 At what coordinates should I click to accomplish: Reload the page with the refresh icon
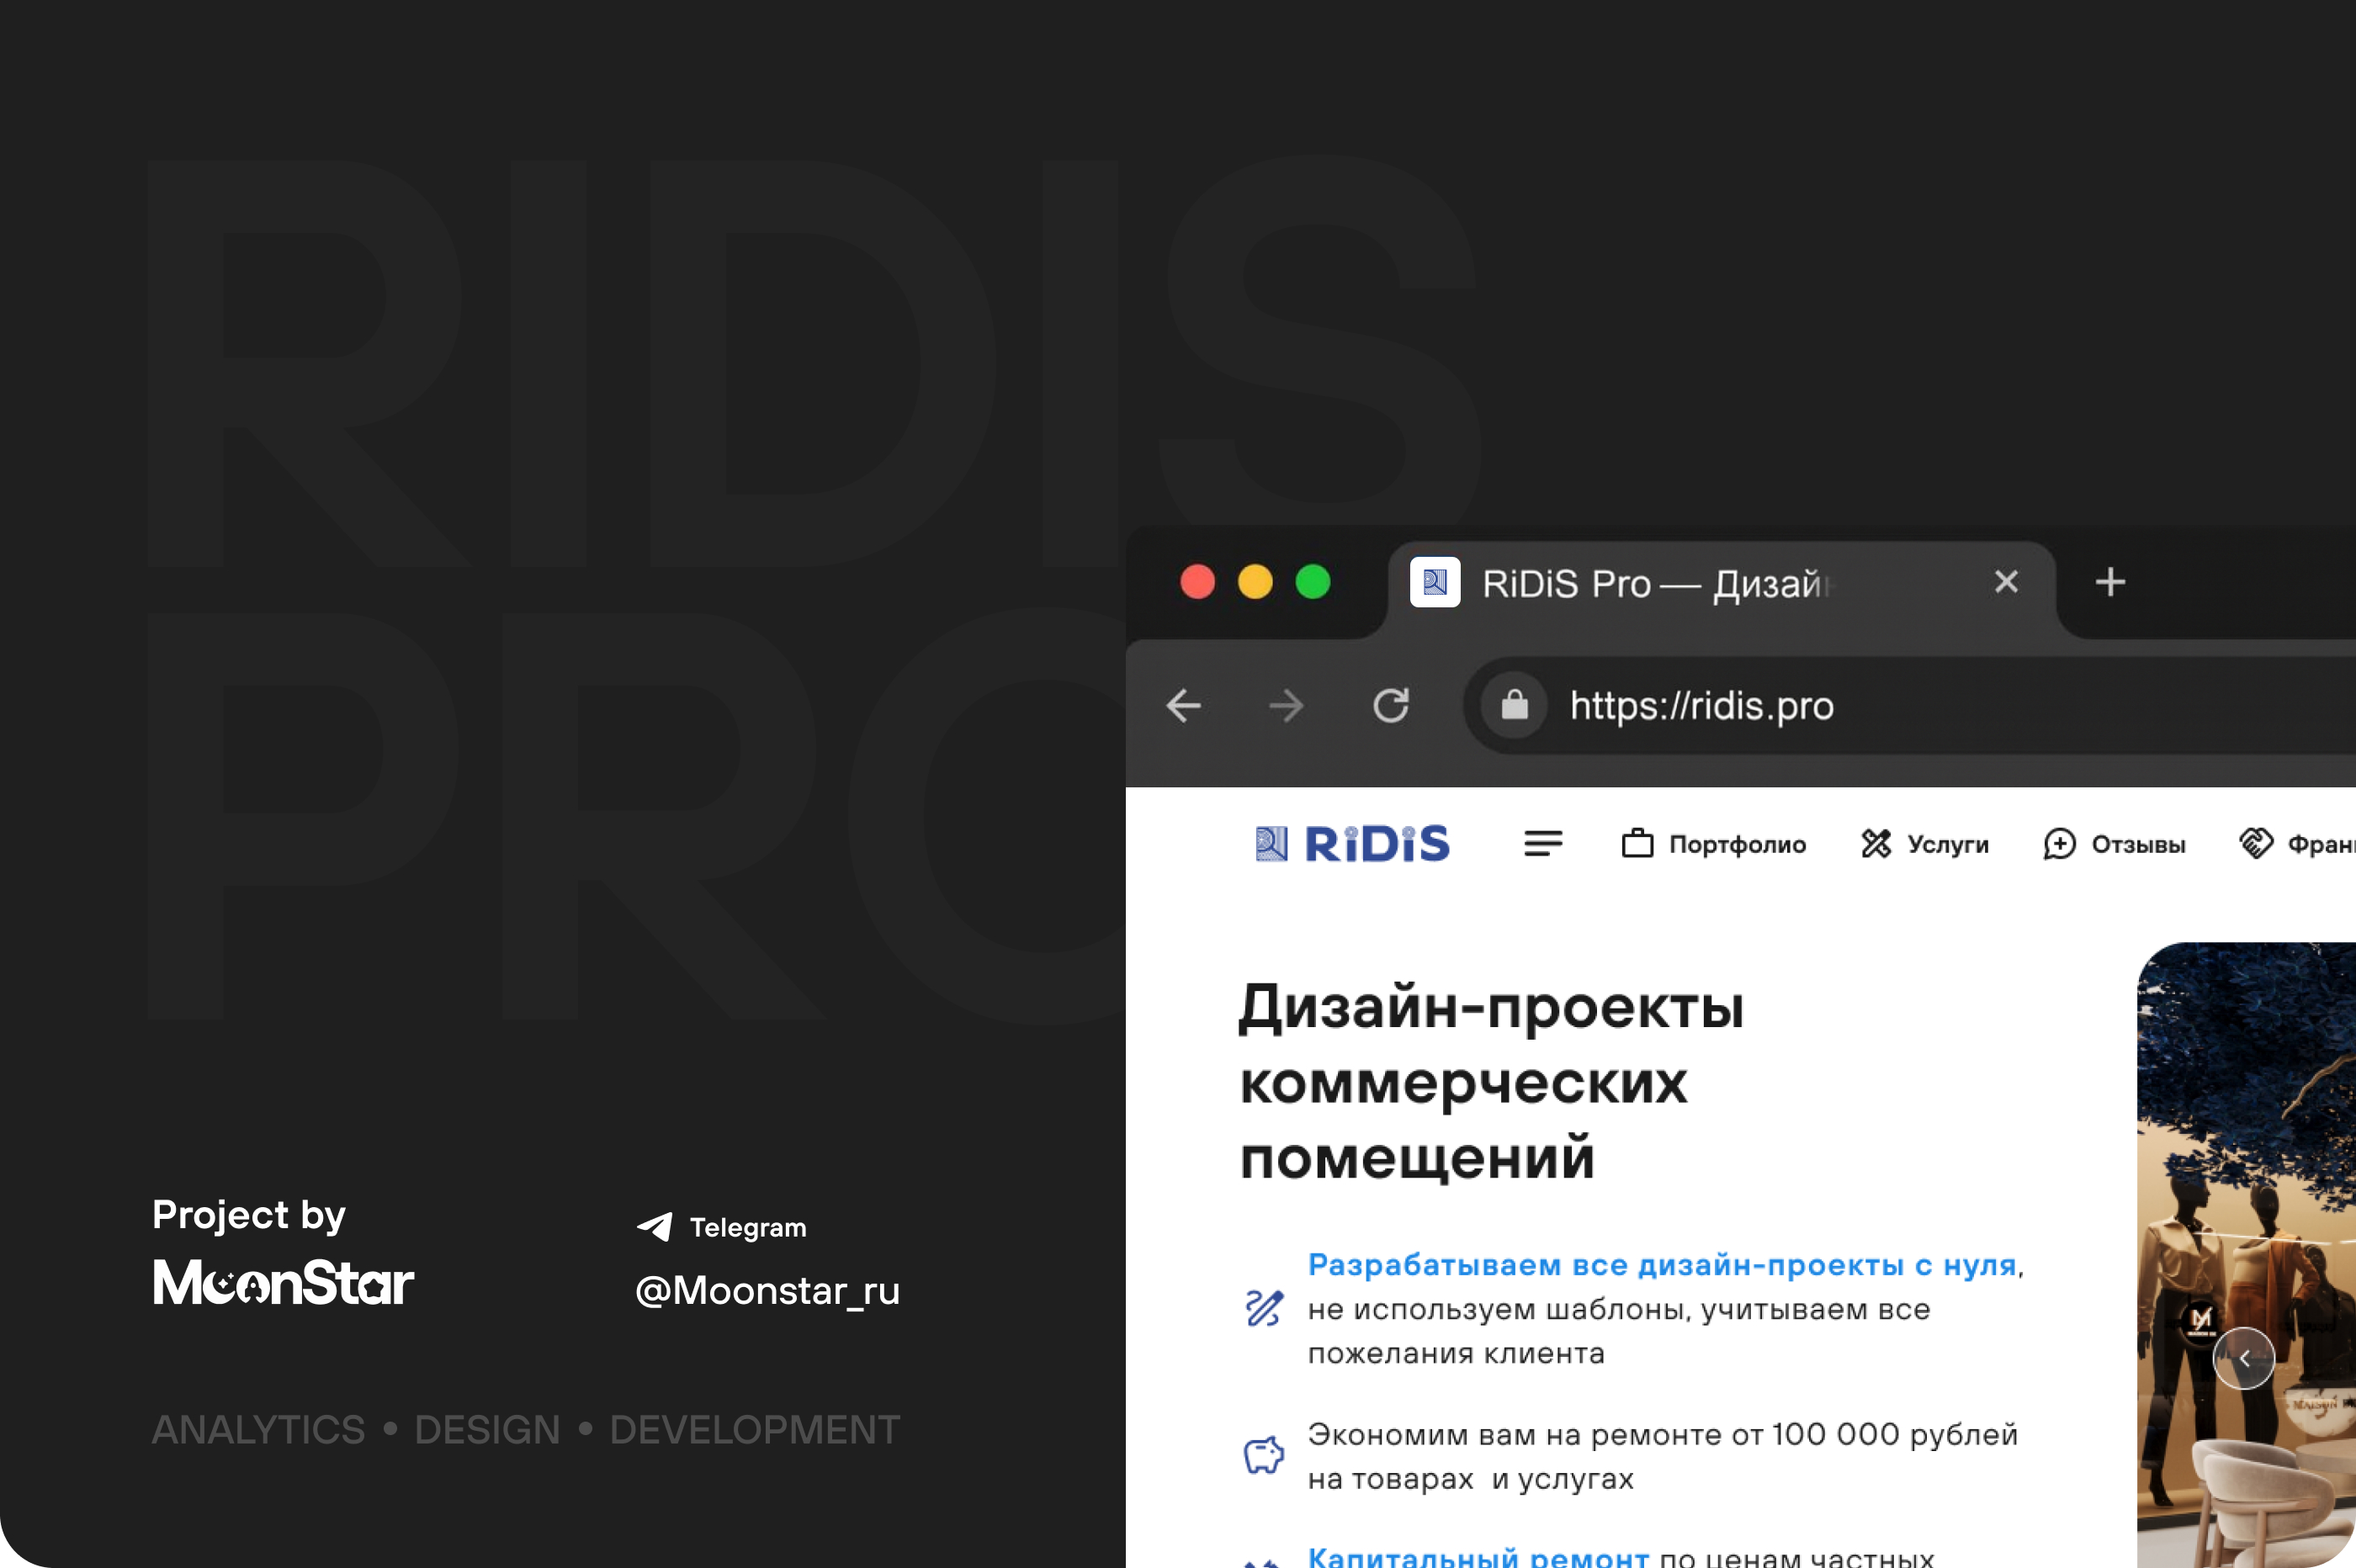[1391, 705]
